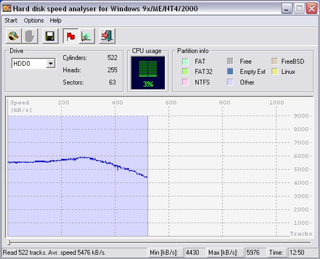This screenshot has width=320, height=259.
Task: Toggle the red flags toolbar button
Action: [71, 36]
